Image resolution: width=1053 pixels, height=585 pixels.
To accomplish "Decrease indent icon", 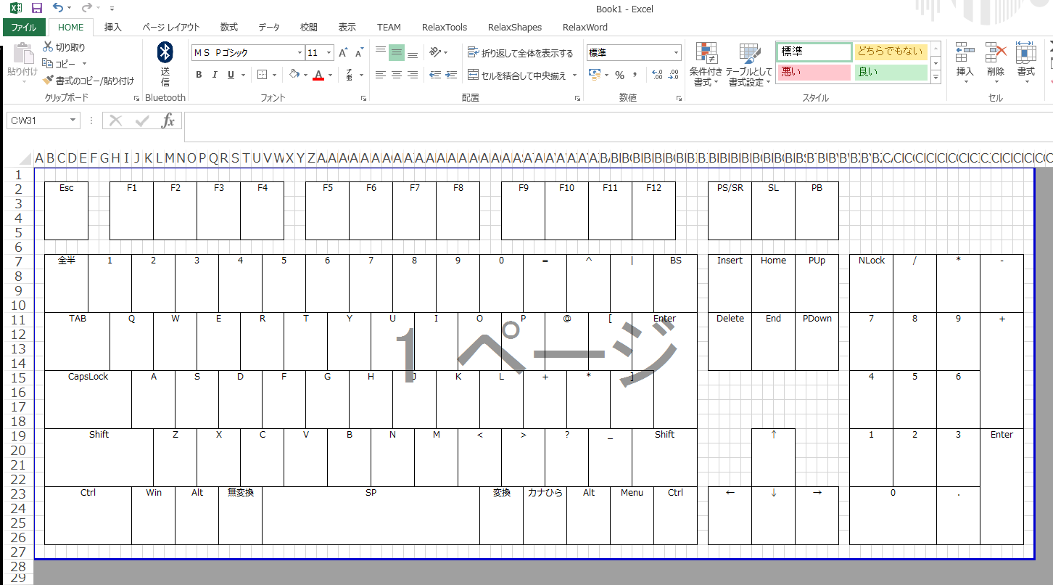I will 435,75.
